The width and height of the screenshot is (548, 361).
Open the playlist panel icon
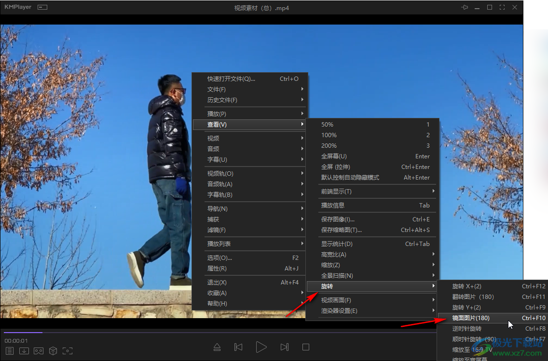tap(10, 351)
